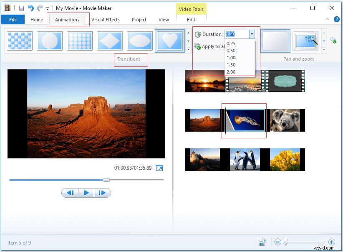
Task: Open the preview in full screen popup
Action: pos(159,168)
